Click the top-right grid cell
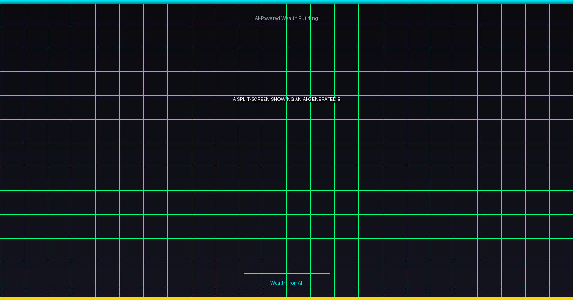Image resolution: width=573 pixels, height=300 pixels. (561, 14)
